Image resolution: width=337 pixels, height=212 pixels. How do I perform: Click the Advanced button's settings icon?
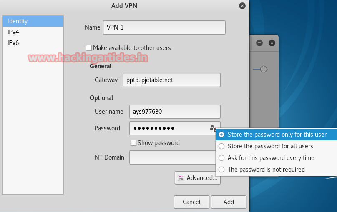pyautogui.click(x=181, y=178)
